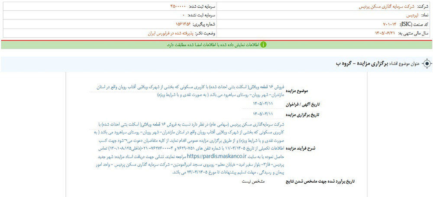Image resolution: width=433 pixels, height=197 pixels.
Task: Click the شرکت: header label
Action: (x=422, y=6)
